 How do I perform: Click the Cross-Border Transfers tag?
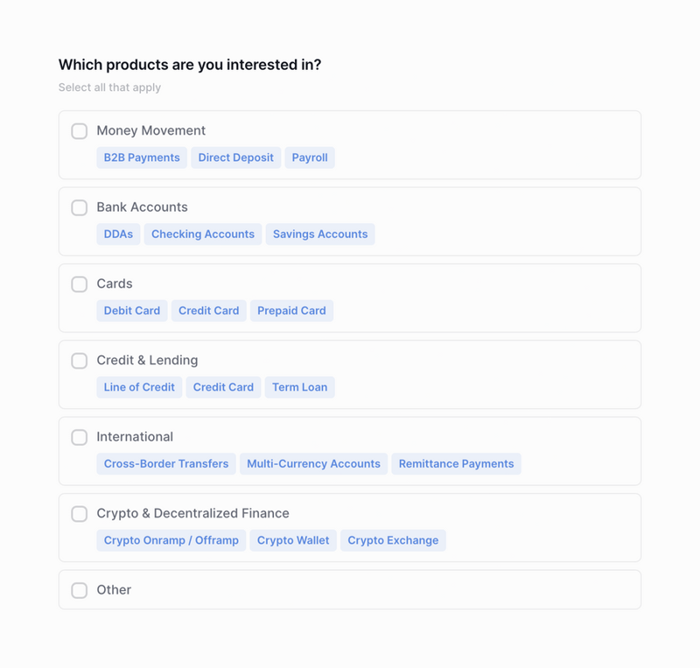tap(165, 464)
